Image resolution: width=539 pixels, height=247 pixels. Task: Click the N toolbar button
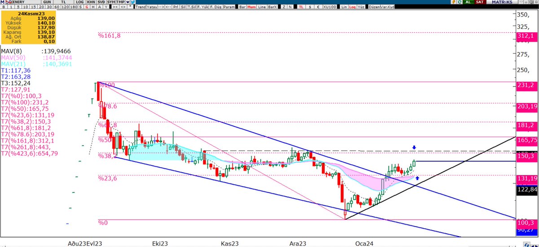pyautogui.click(x=290, y=7)
